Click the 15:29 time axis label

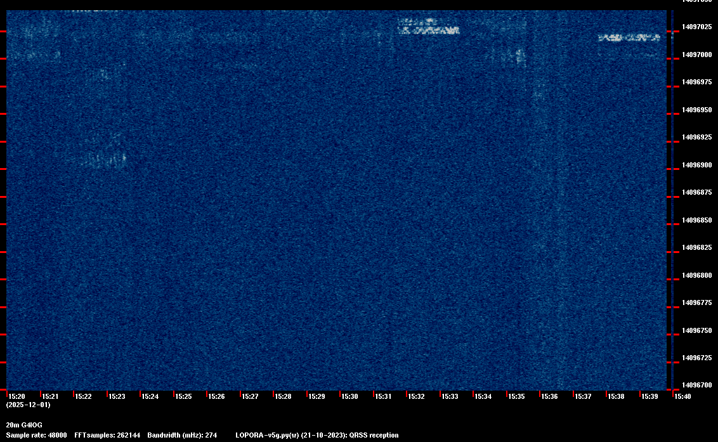tap(317, 396)
